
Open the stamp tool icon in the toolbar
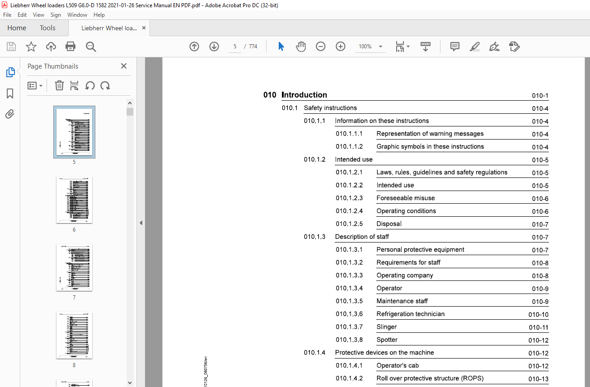click(514, 47)
